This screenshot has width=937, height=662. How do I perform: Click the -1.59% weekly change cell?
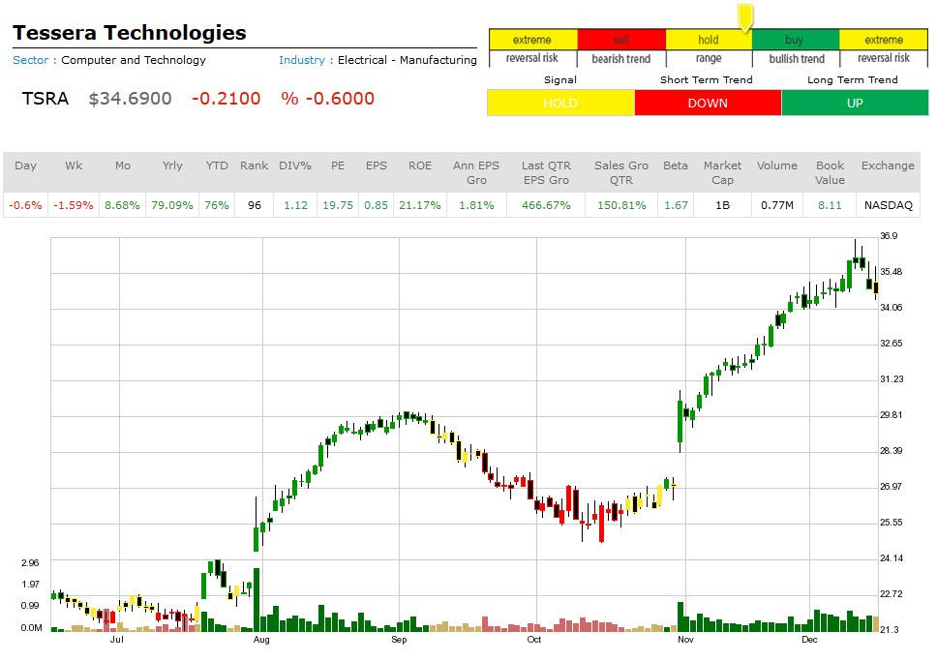point(74,205)
